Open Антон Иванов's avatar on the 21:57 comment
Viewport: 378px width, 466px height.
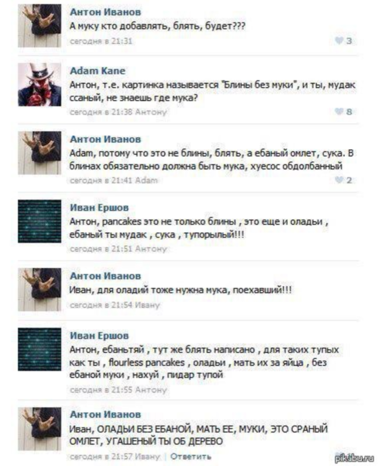pyautogui.click(x=39, y=429)
